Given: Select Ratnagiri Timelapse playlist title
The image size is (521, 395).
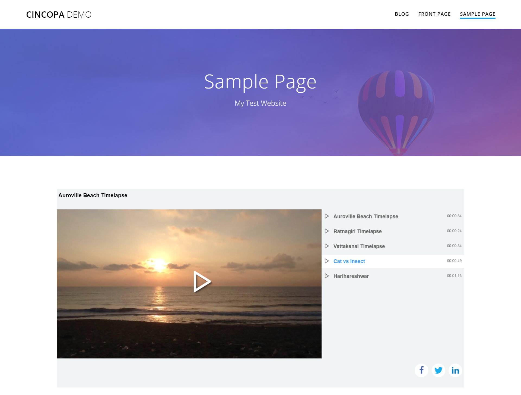Looking at the screenshot, I should coord(357,231).
